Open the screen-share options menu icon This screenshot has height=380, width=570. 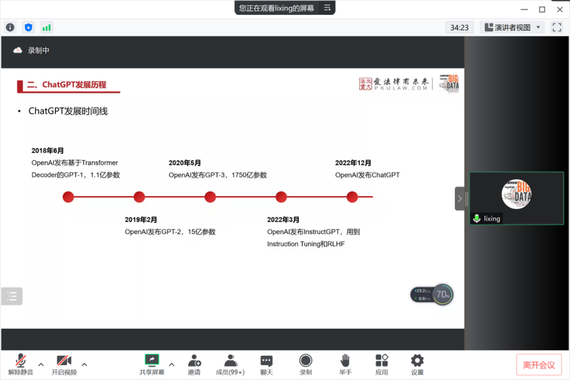327,7
